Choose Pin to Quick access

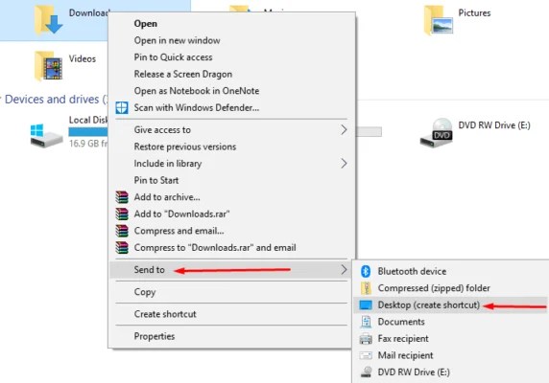tap(231, 57)
